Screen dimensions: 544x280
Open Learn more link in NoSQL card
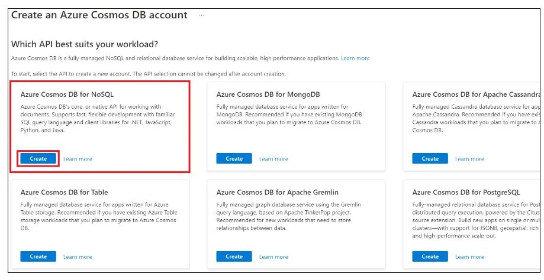[x=78, y=159]
